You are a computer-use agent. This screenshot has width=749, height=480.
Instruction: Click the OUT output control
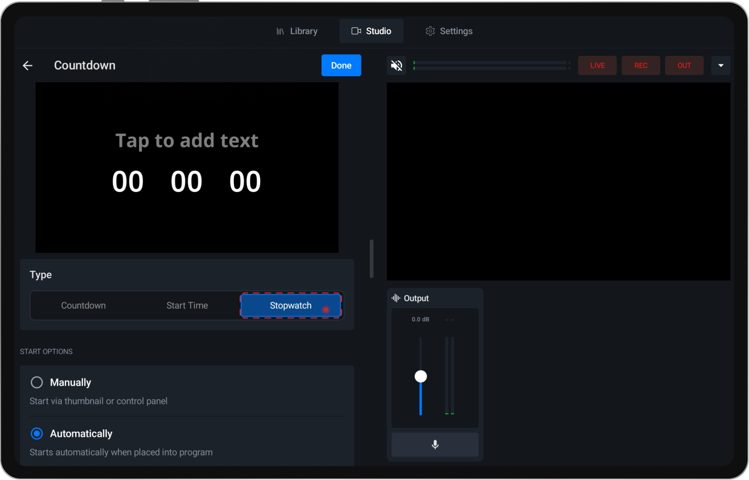click(x=684, y=65)
